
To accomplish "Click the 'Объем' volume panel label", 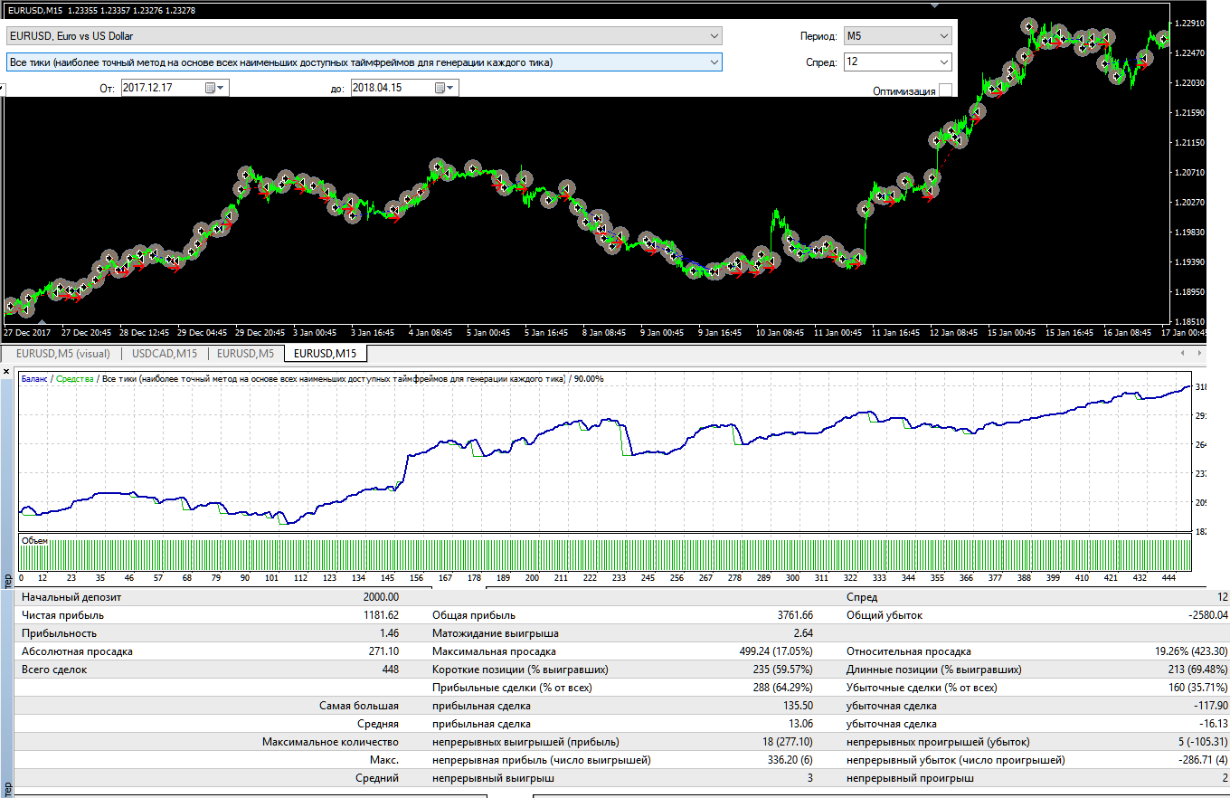I will (34, 540).
